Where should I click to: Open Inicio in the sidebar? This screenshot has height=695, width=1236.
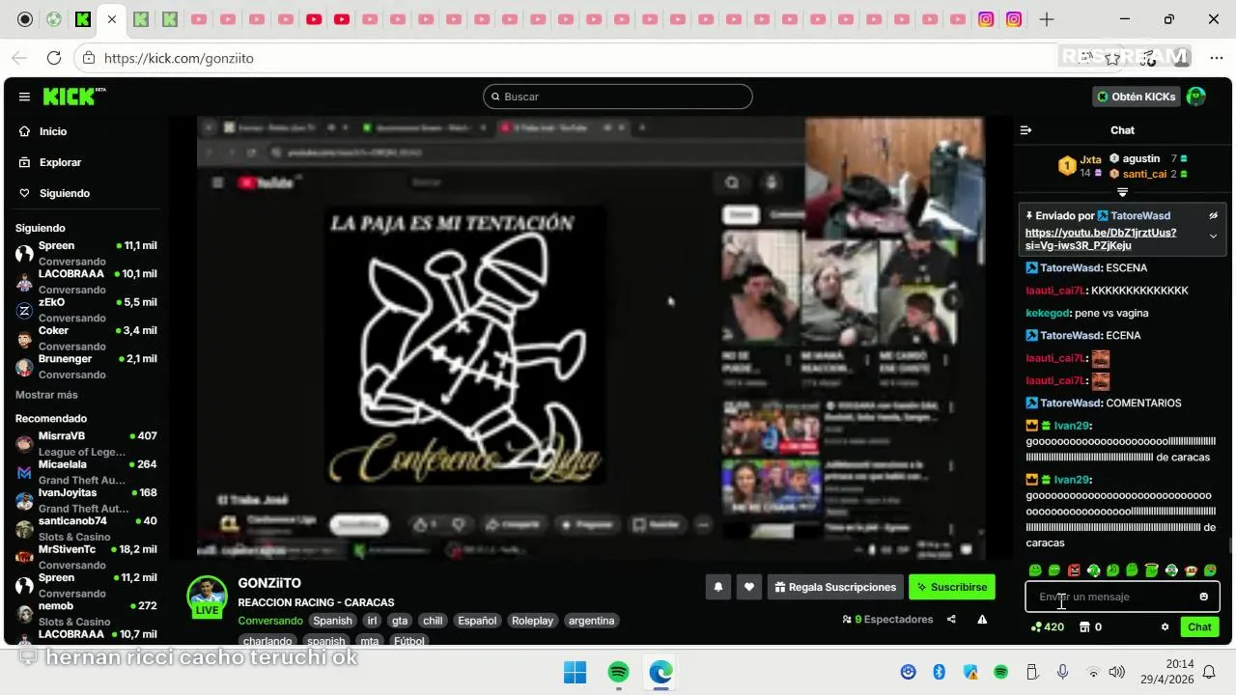[53, 131]
